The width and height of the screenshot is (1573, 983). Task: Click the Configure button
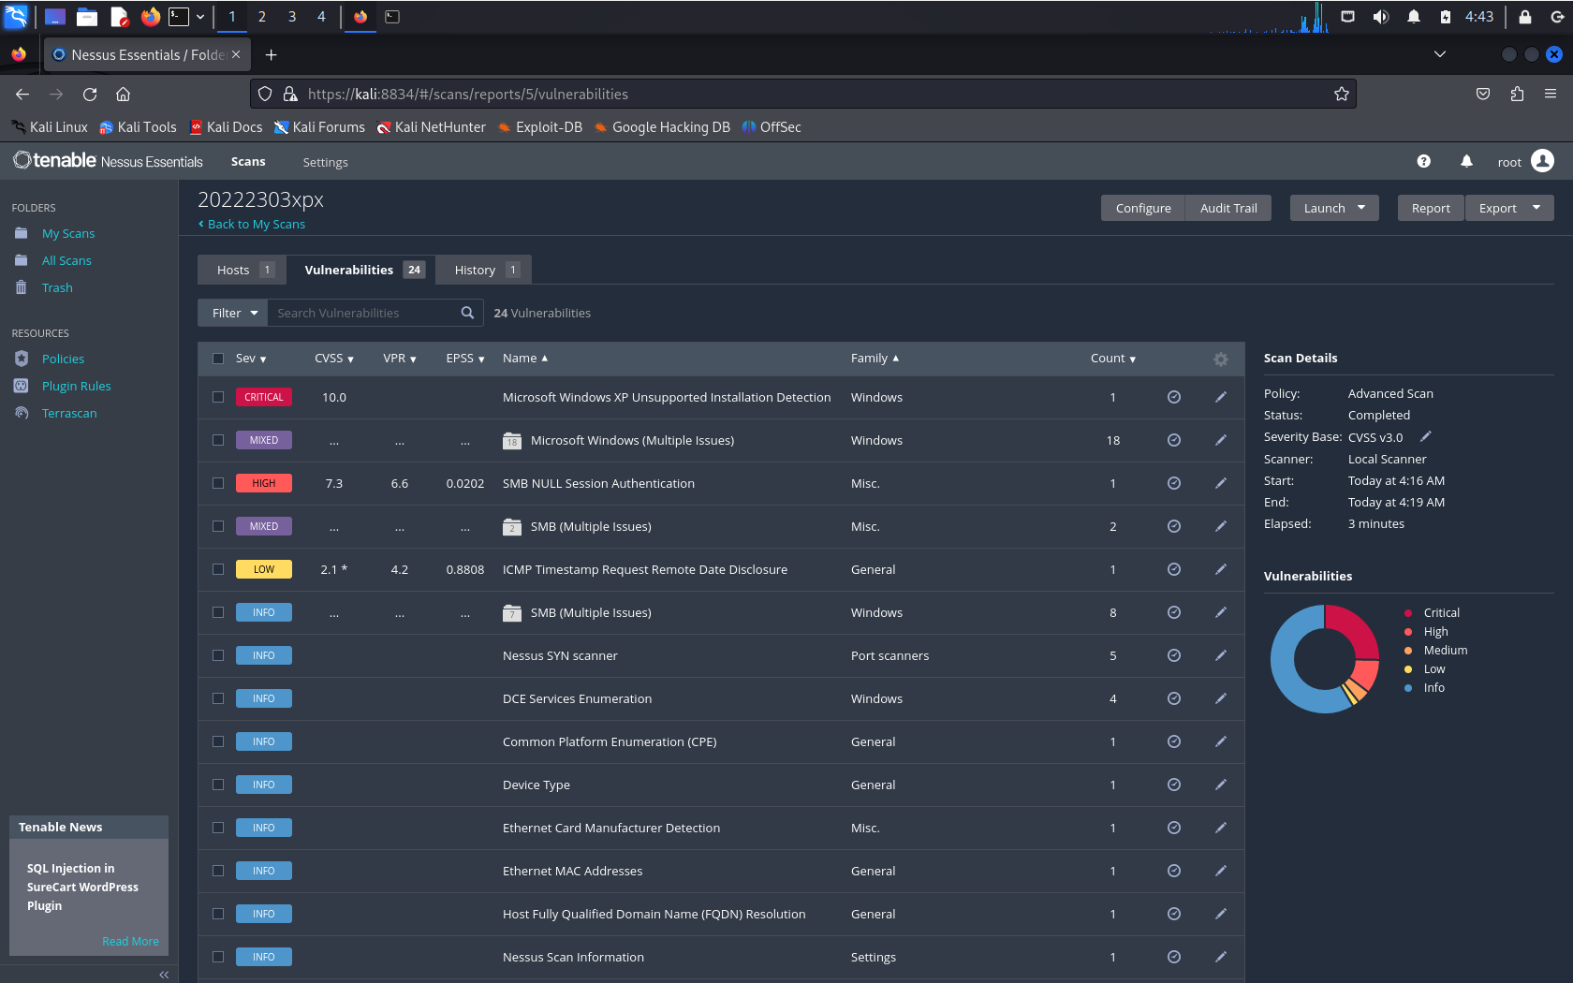[x=1143, y=208]
